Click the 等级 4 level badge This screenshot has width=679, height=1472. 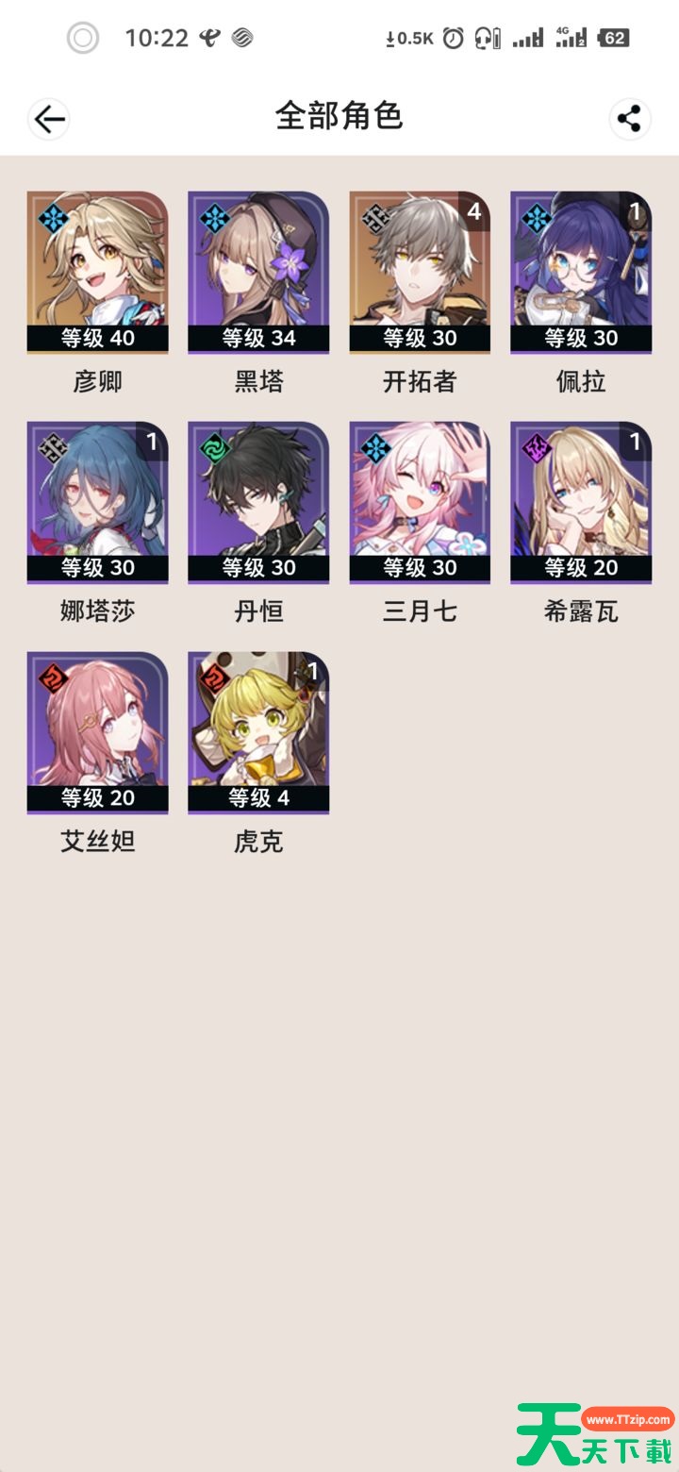pos(258,798)
